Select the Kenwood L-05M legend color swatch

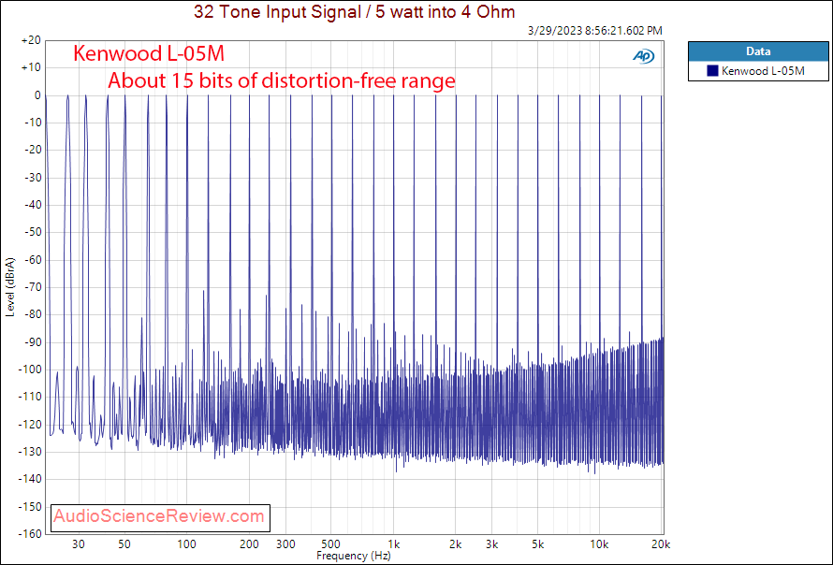click(712, 71)
